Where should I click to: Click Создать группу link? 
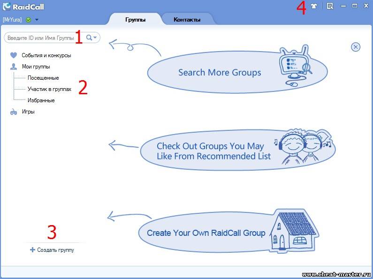[x=55, y=250]
